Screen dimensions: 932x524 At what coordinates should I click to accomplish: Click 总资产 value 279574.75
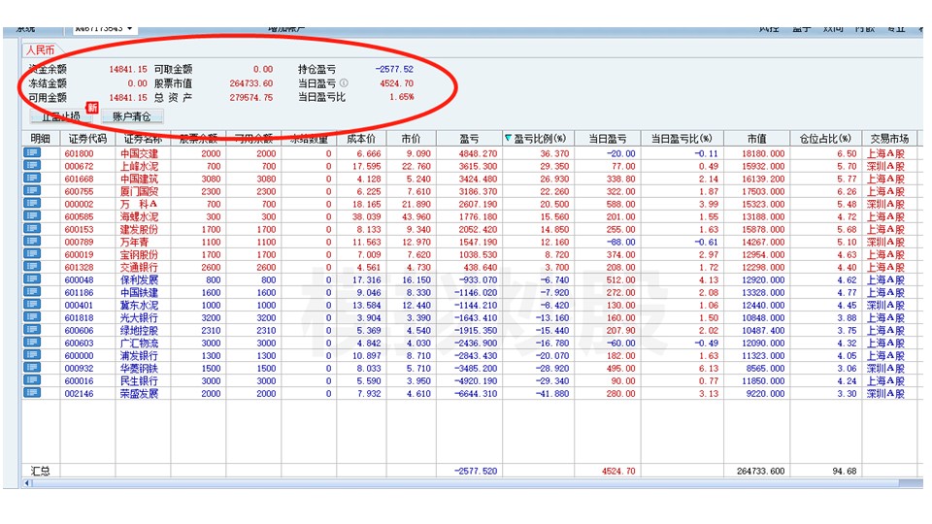(x=250, y=97)
